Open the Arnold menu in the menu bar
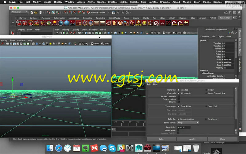This screenshot has height=154, width=246. pyautogui.click(x=176, y=2)
